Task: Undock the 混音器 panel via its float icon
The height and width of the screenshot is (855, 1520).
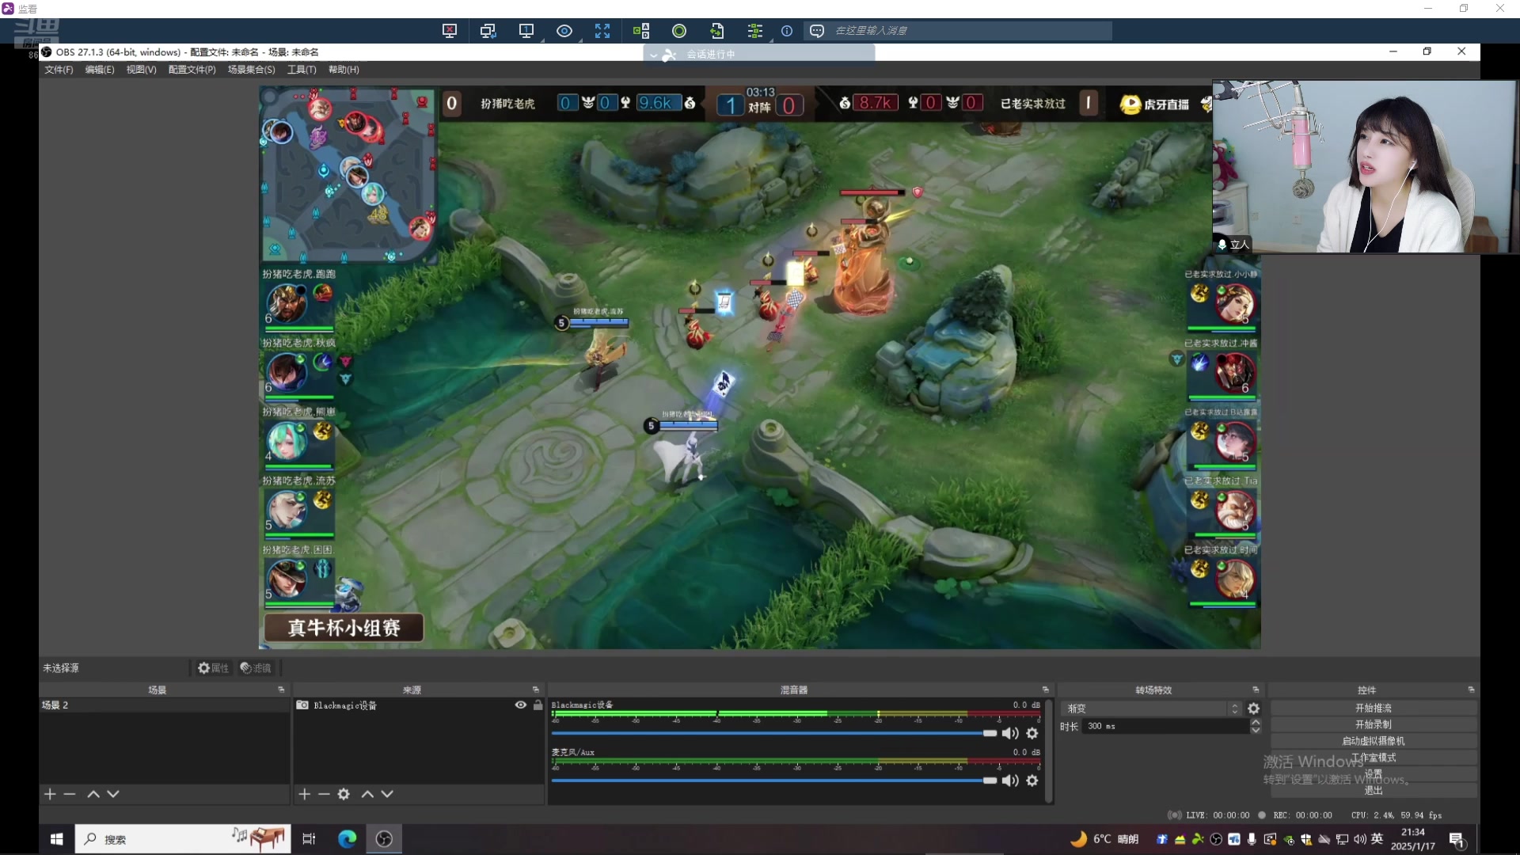Action: (1046, 690)
